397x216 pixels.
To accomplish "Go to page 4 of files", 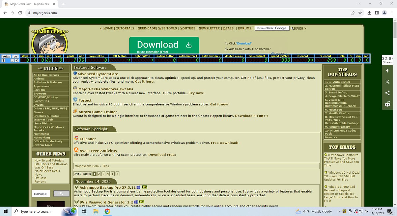I will tap(108, 174).
